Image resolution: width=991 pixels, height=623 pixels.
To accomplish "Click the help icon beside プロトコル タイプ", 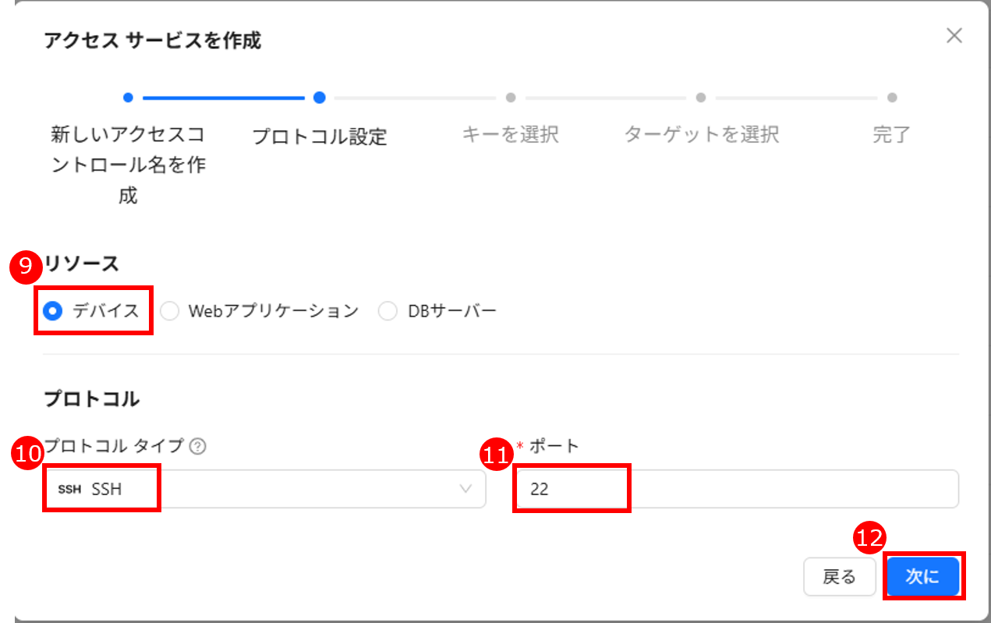I will click(x=198, y=447).
